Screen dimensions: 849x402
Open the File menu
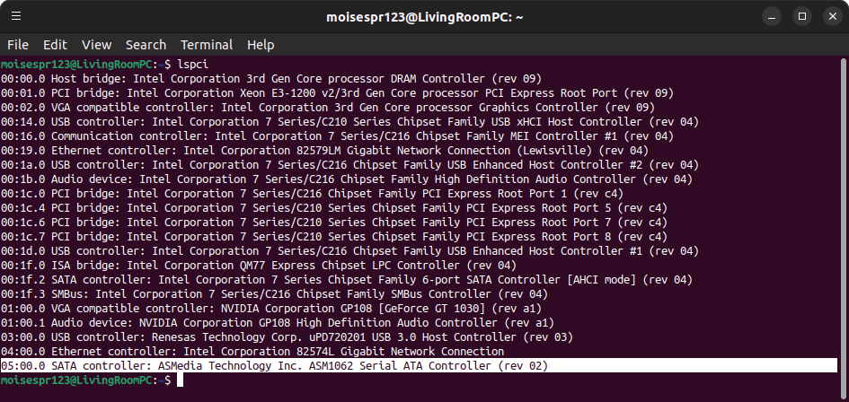point(18,45)
